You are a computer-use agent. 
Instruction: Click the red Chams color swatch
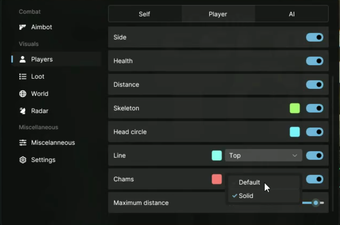tap(217, 179)
